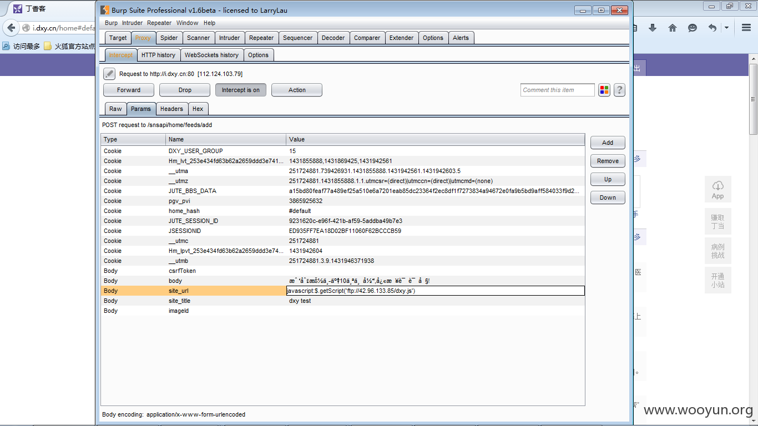Click the Remove parameter button
Screen dimensions: 758x426
pos(608,161)
